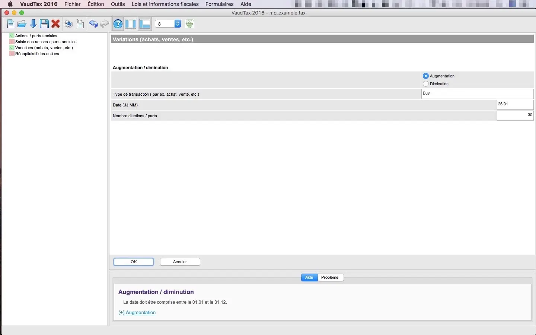The height and width of the screenshot is (335, 536).
Task: Select Variations (achats, ventes, etc.) tree item
Action: click(x=44, y=48)
